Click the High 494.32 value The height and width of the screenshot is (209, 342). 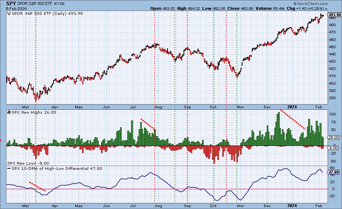point(188,8)
